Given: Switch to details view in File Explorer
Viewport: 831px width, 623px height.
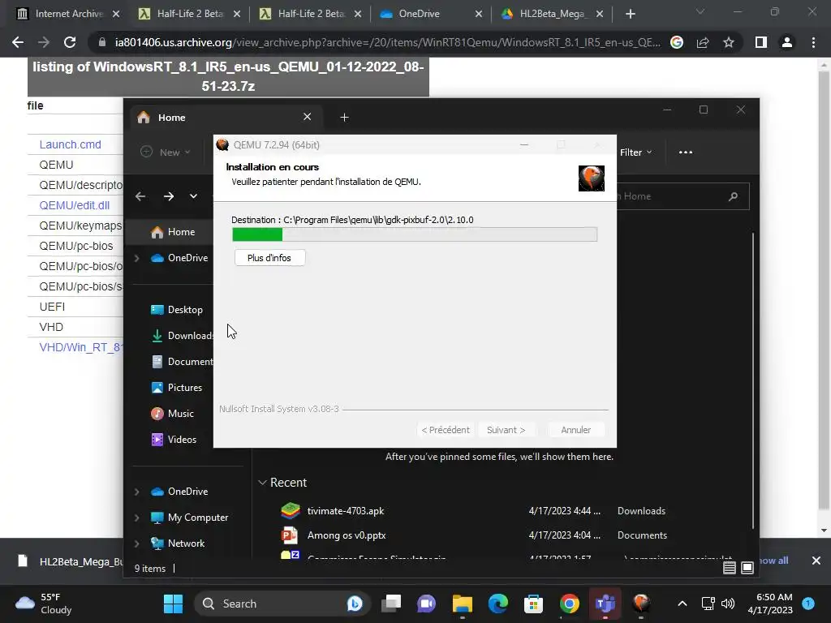Looking at the screenshot, I should pyautogui.click(x=730, y=568).
